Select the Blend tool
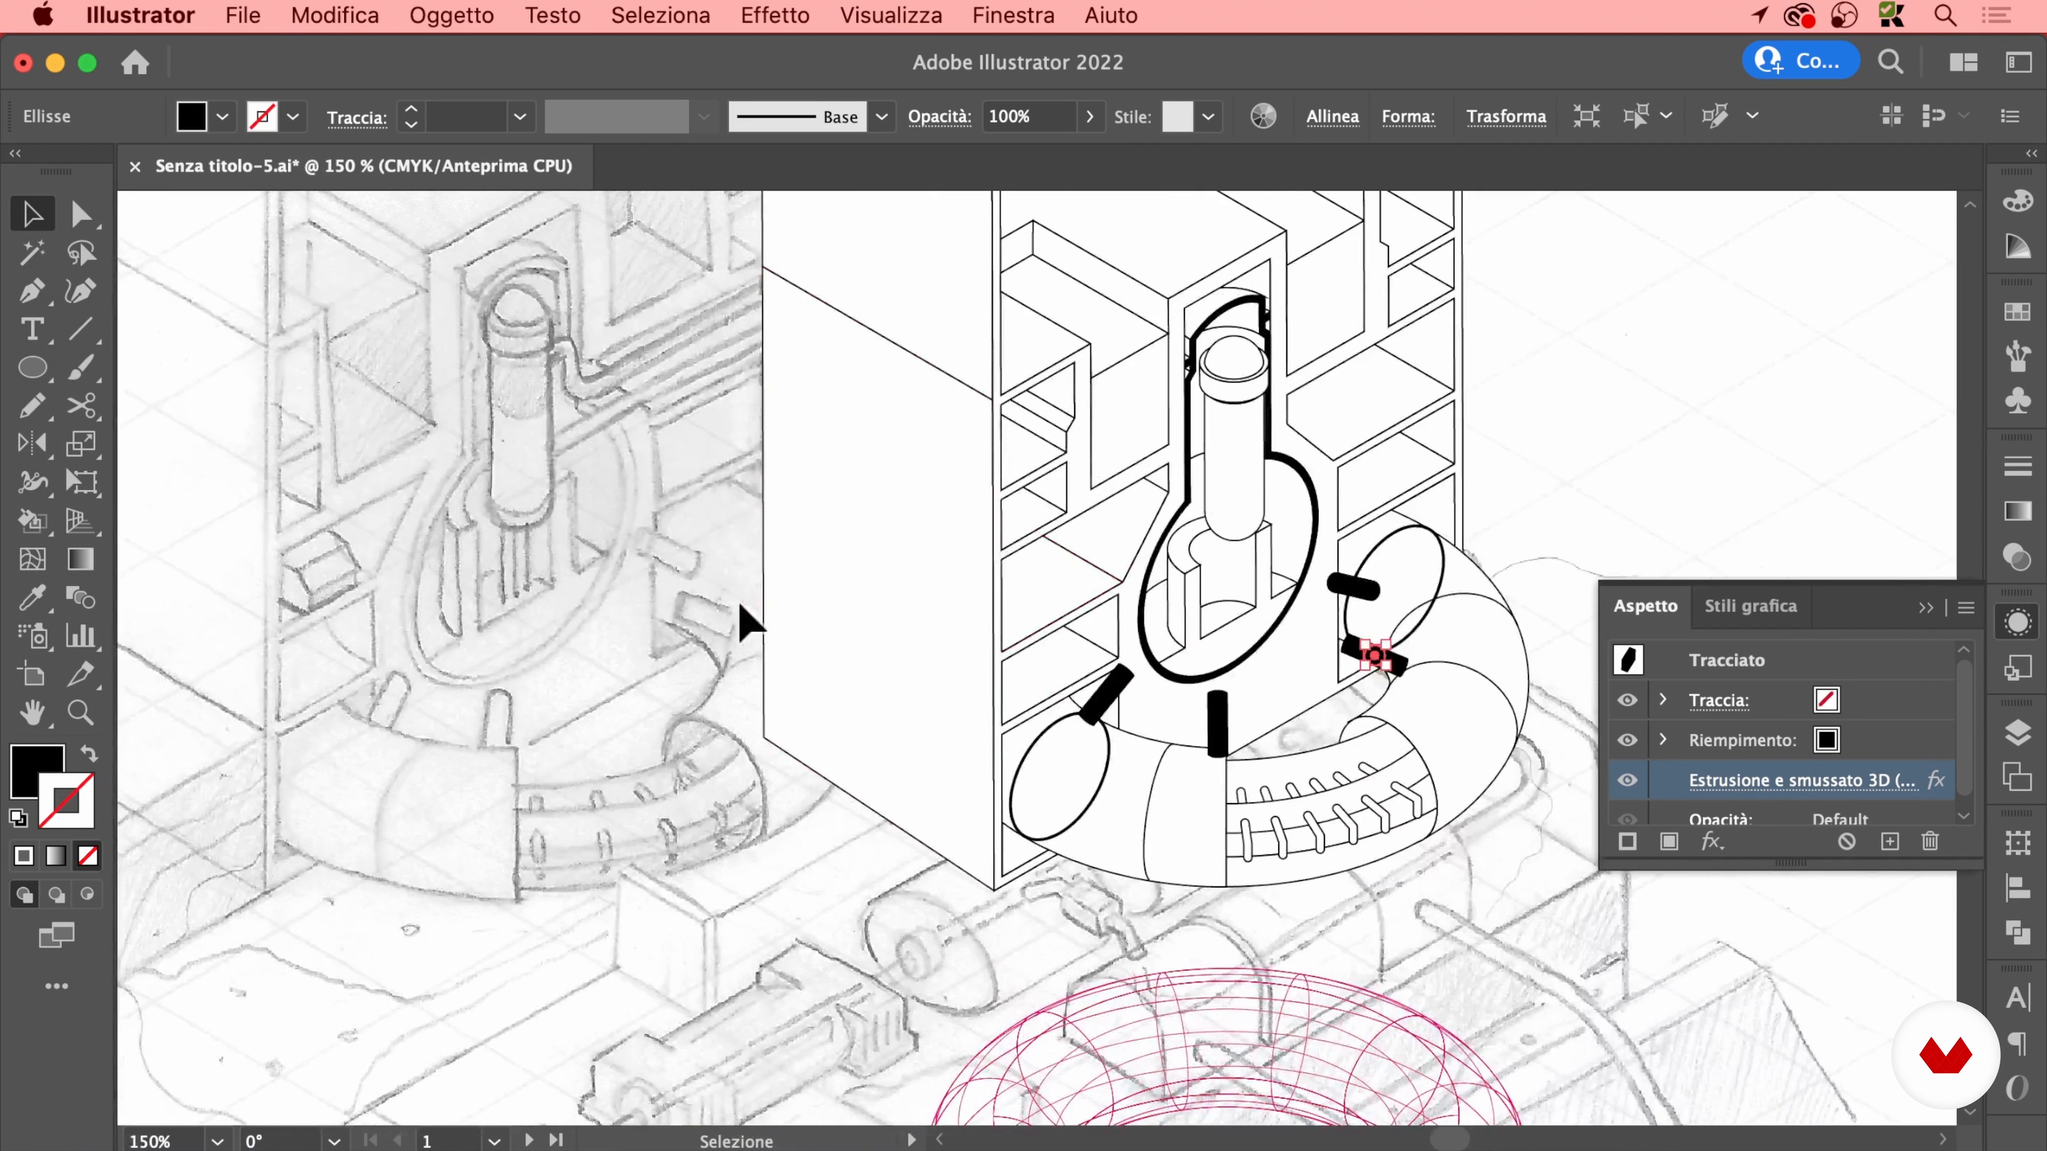 [80, 597]
